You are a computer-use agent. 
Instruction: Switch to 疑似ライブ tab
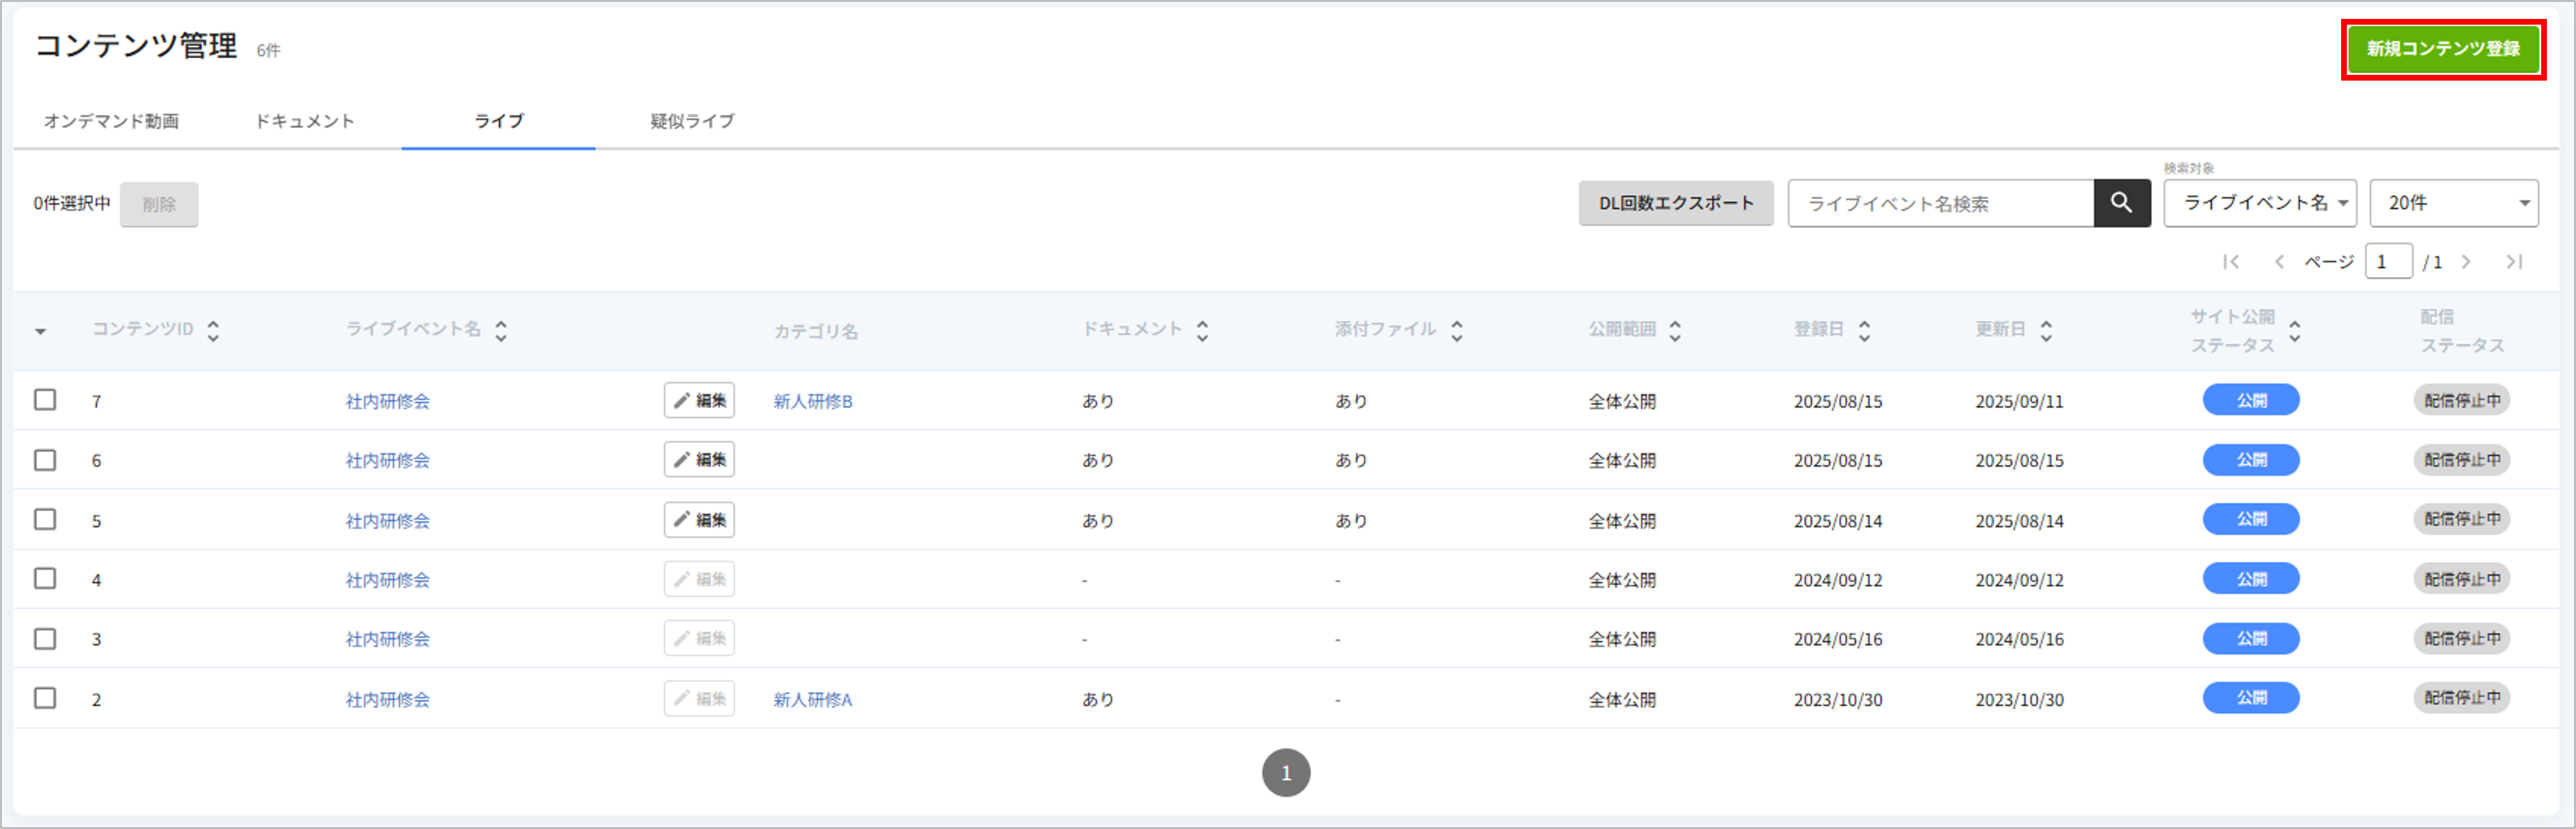(x=692, y=121)
